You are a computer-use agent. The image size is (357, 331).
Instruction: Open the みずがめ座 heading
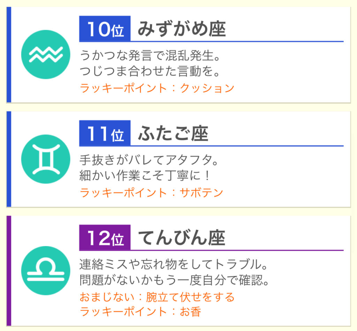click(x=182, y=29)
